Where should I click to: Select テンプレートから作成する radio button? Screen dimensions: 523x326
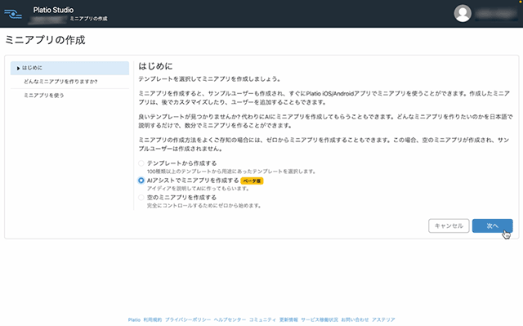pos(141,163)
